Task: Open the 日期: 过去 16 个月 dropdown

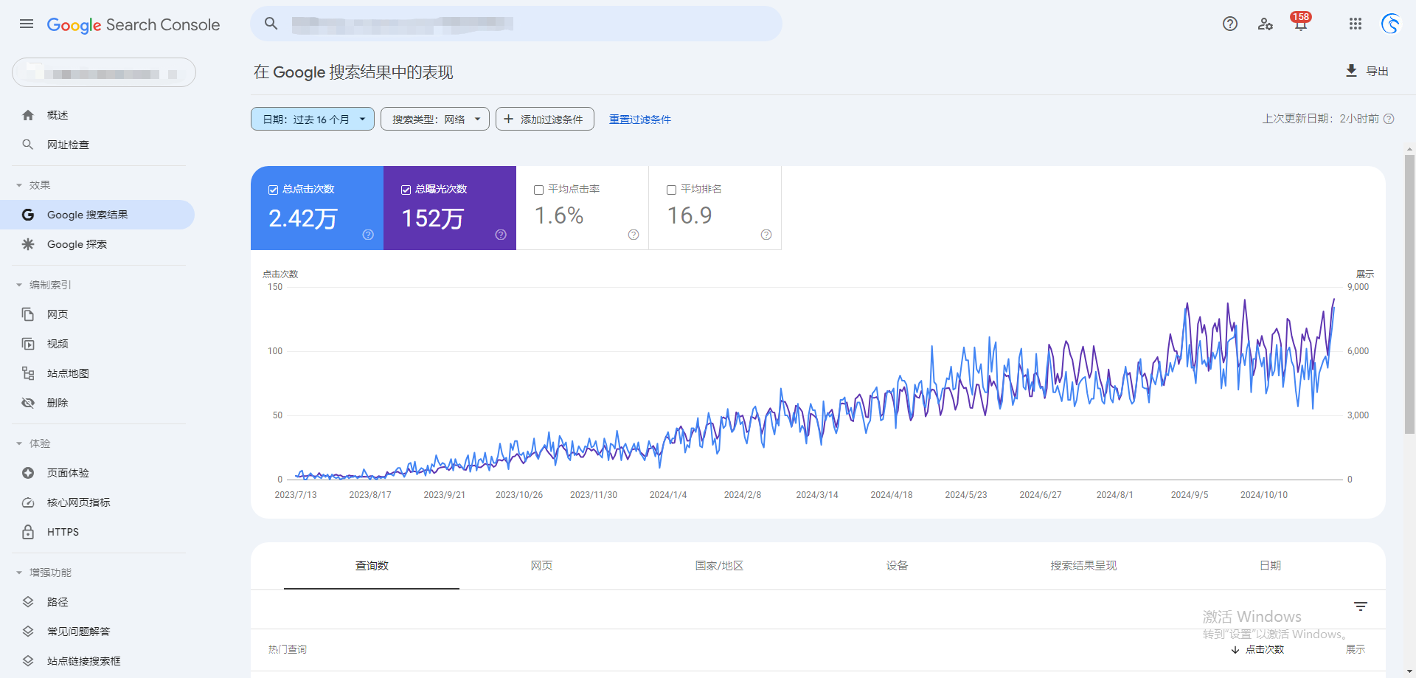Action: (x=313, y=119)
